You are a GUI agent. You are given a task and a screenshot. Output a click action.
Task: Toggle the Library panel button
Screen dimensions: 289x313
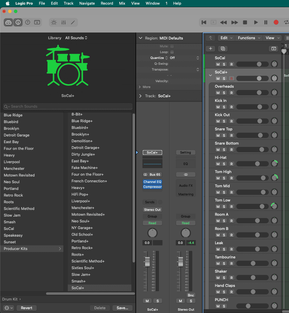tap(9, 22)
